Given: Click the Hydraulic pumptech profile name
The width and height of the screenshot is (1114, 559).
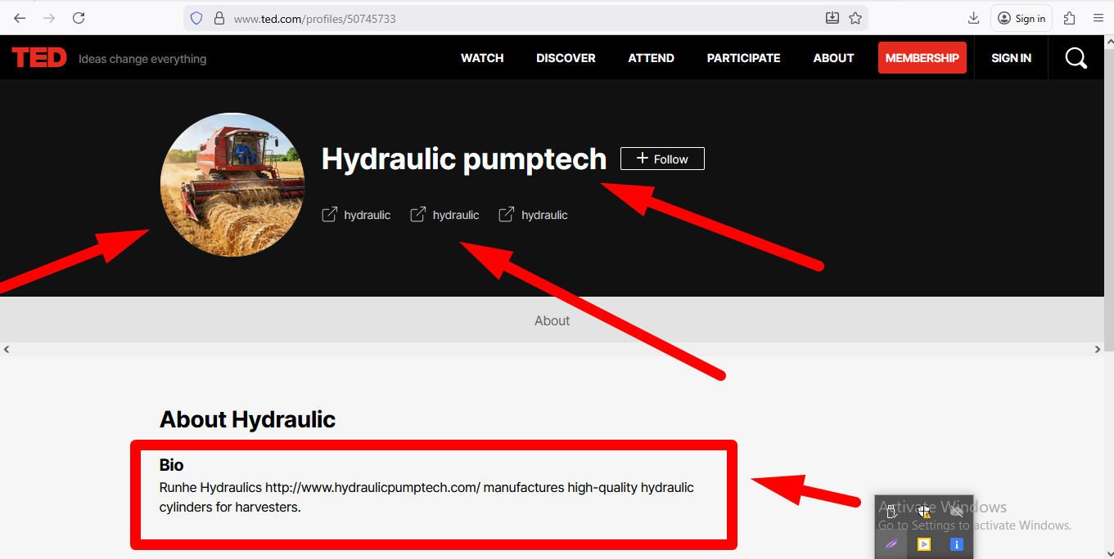Looking at the screenshot, I should pos(464,159).
